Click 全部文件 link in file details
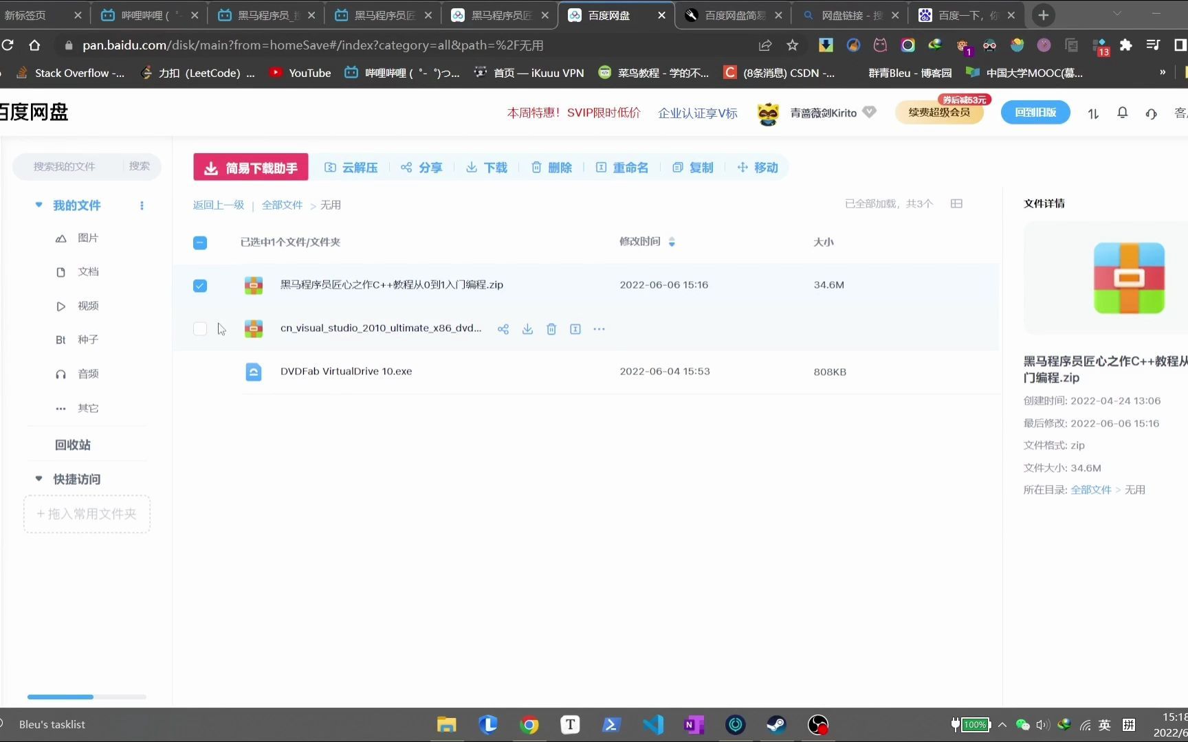 (x=1090, y=490)
